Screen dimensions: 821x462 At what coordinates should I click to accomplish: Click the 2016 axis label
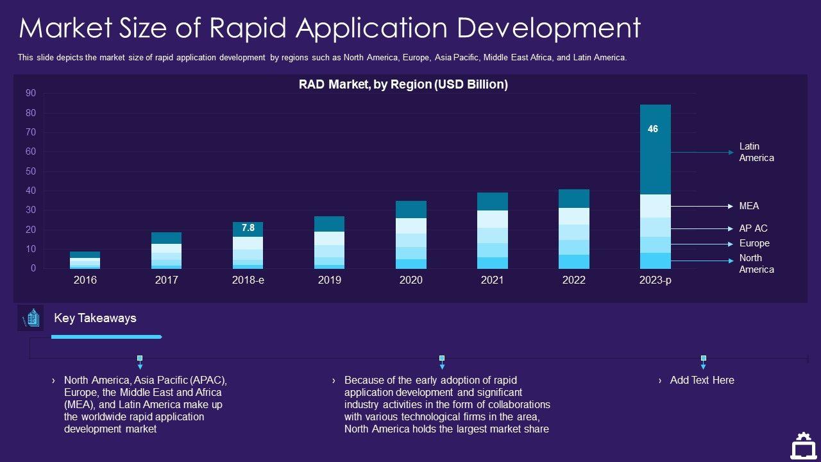[85, 280]
